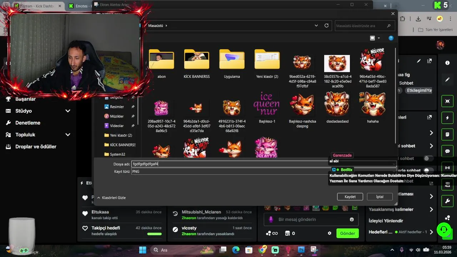Toggle the first sohbet switch
This screenshot has width=457, height=257.
tap(428, 158)
